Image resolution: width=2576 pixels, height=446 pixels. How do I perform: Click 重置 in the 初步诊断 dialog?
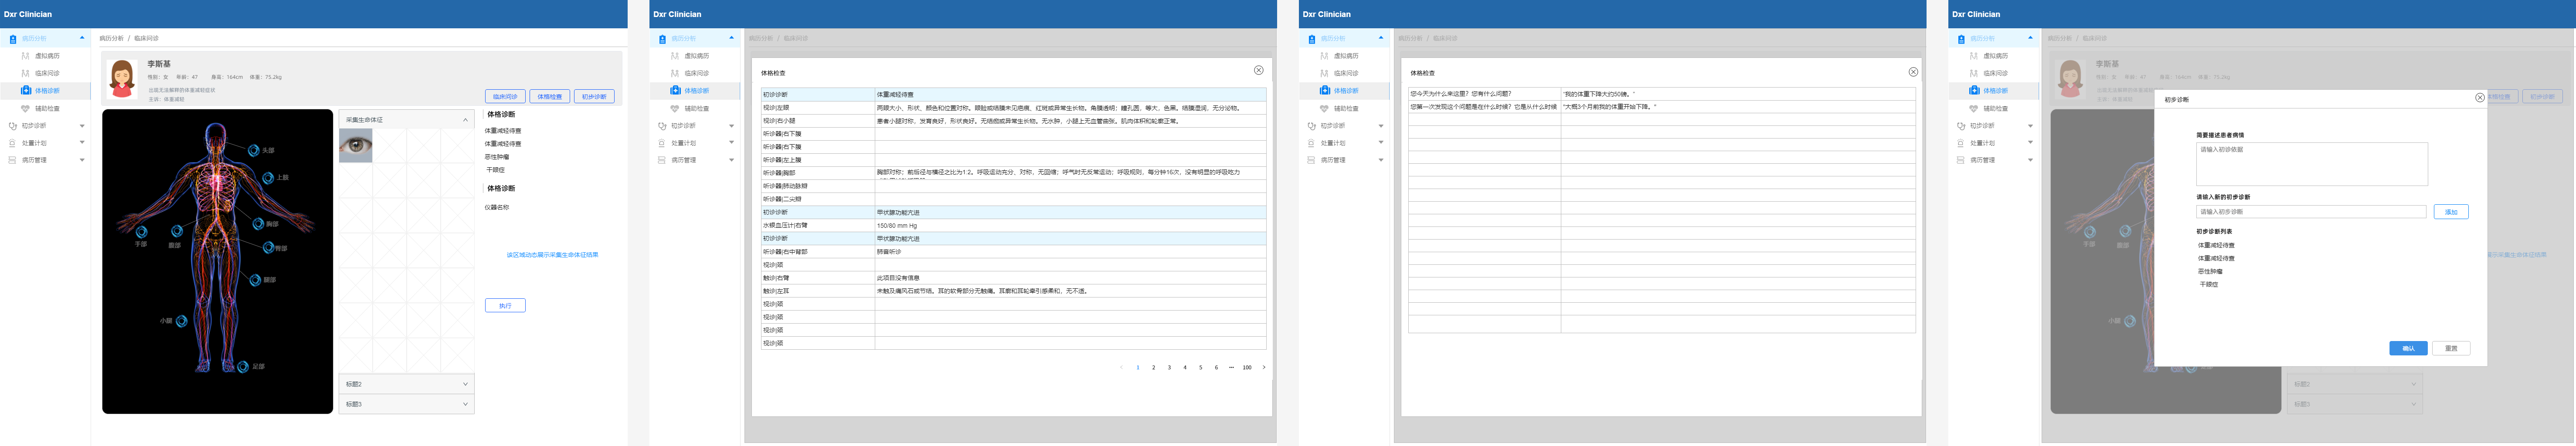[x=2451, y=348]
